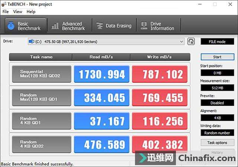Click the TxBENCH app icon in title bar

pyautogui.click(x=4, y=4)
